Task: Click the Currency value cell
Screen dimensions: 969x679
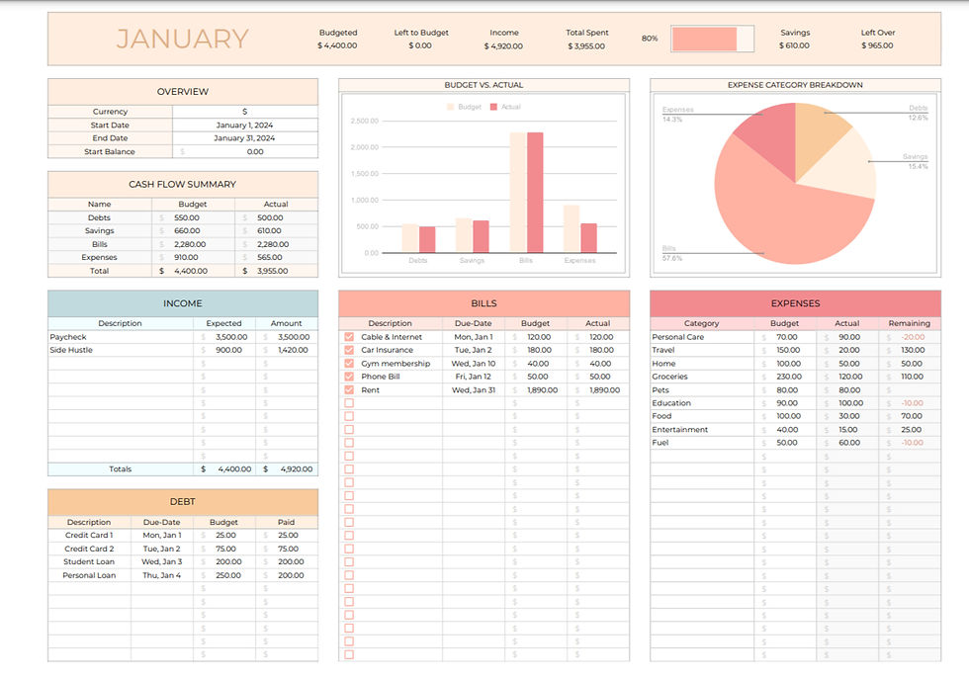Action: pos(245,111)
